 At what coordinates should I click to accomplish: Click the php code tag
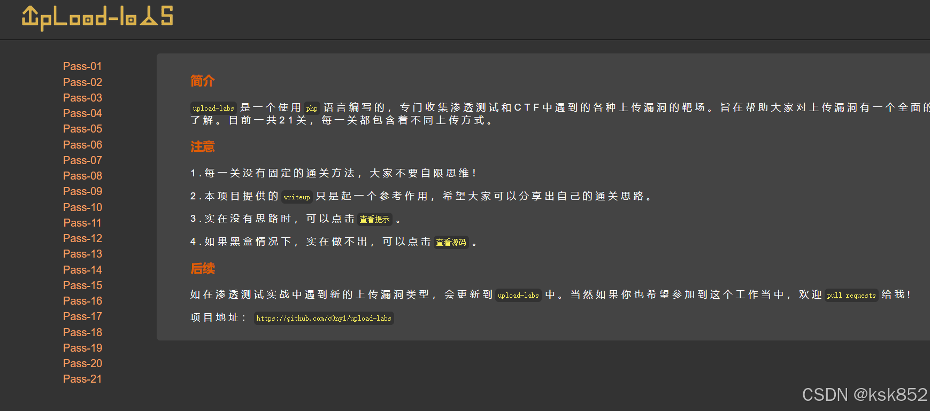[x=312, y=108]
